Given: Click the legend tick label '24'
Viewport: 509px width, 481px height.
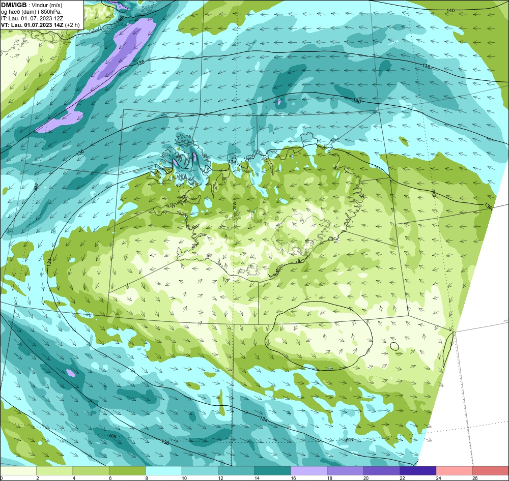Looking at the screenshot, I should (x=439, y=478).
